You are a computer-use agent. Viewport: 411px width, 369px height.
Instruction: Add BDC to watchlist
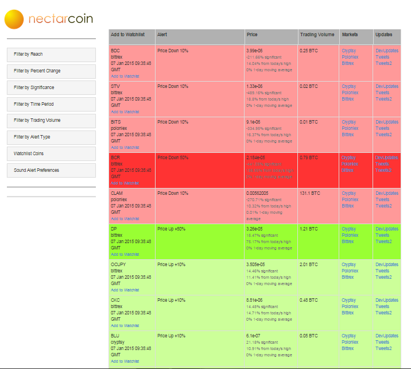125,76
